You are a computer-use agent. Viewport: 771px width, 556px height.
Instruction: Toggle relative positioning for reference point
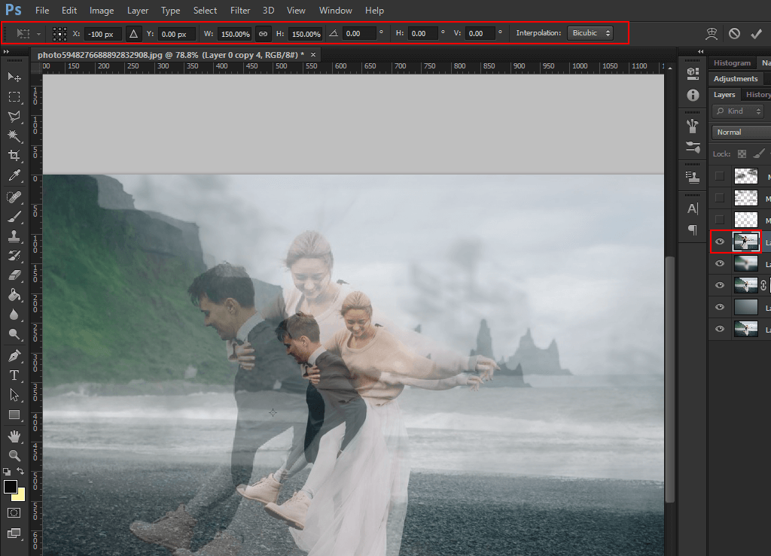coord(133,34)
